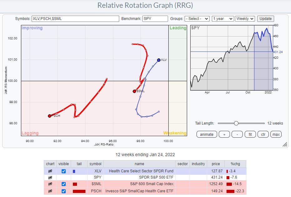Click the Improving quadrant label
Screen dimensions: 291x197
point(32,28)
